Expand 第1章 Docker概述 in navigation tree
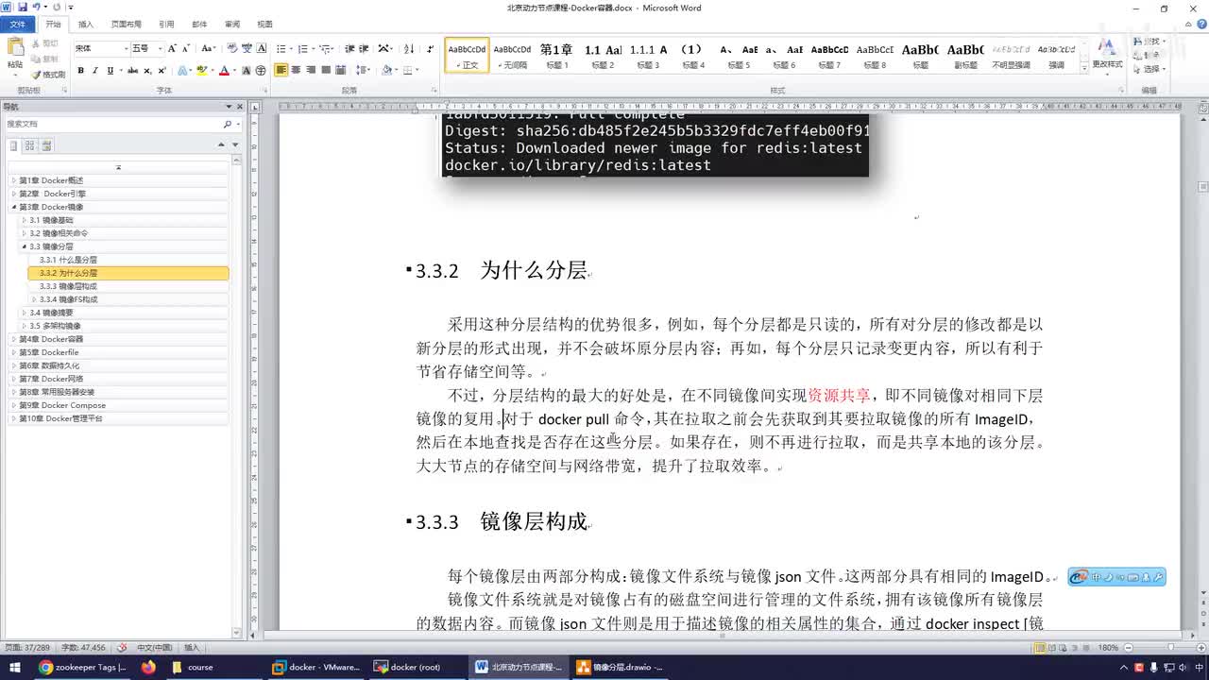This screenshot has height=680, width=1209. 14,180
